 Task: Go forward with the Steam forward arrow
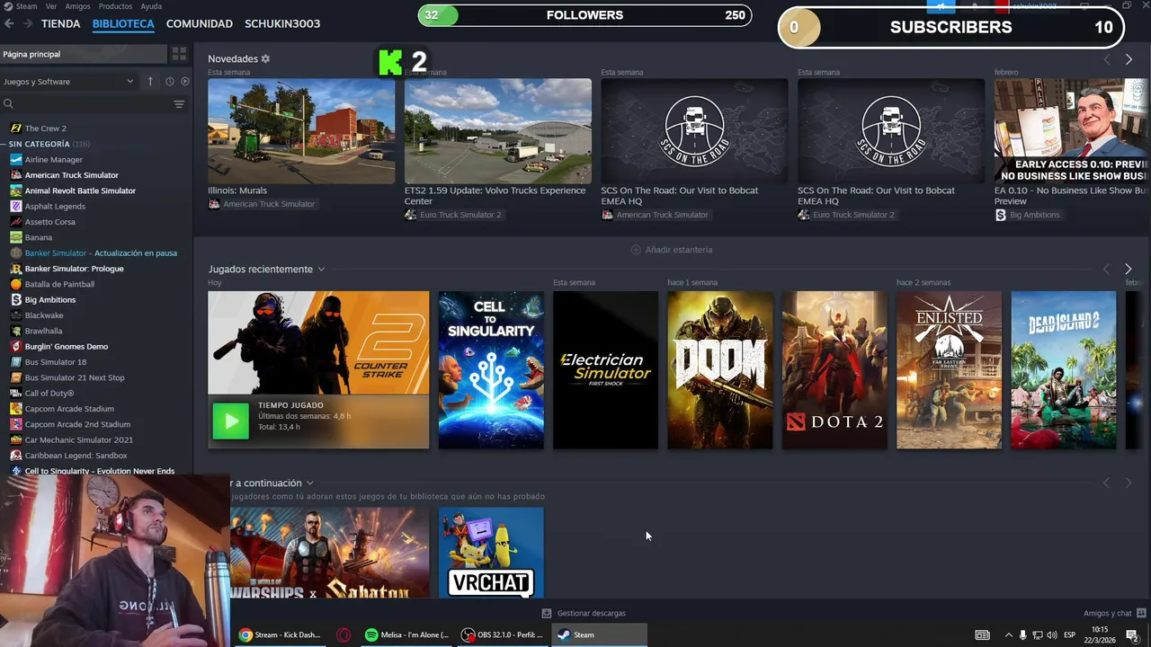28,23
